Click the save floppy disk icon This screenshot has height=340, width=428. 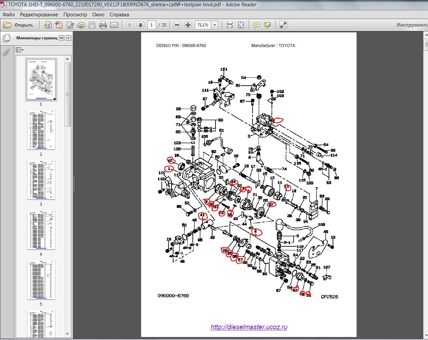click(x=92, y=25)
